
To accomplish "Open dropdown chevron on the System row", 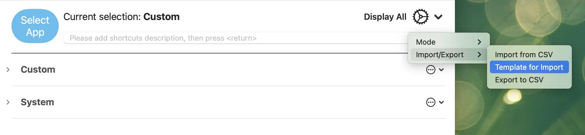I will tap(441, 102).
